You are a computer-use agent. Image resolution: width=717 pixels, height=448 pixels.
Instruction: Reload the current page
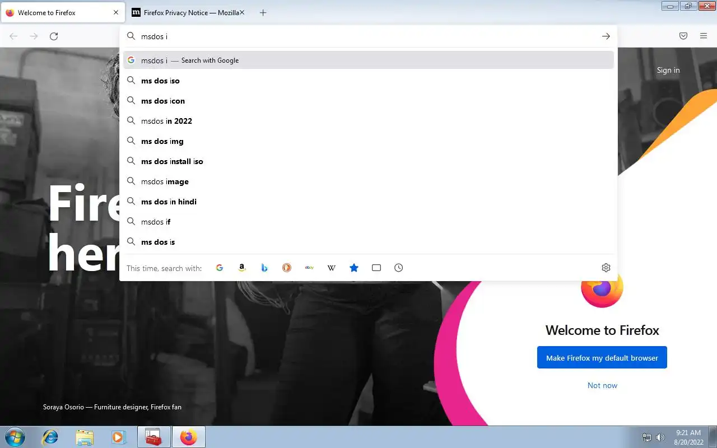54,36
